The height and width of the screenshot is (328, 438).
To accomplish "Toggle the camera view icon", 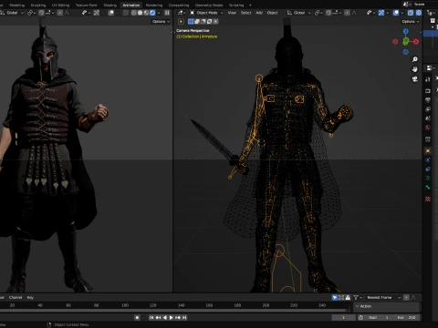I will 415,79.
